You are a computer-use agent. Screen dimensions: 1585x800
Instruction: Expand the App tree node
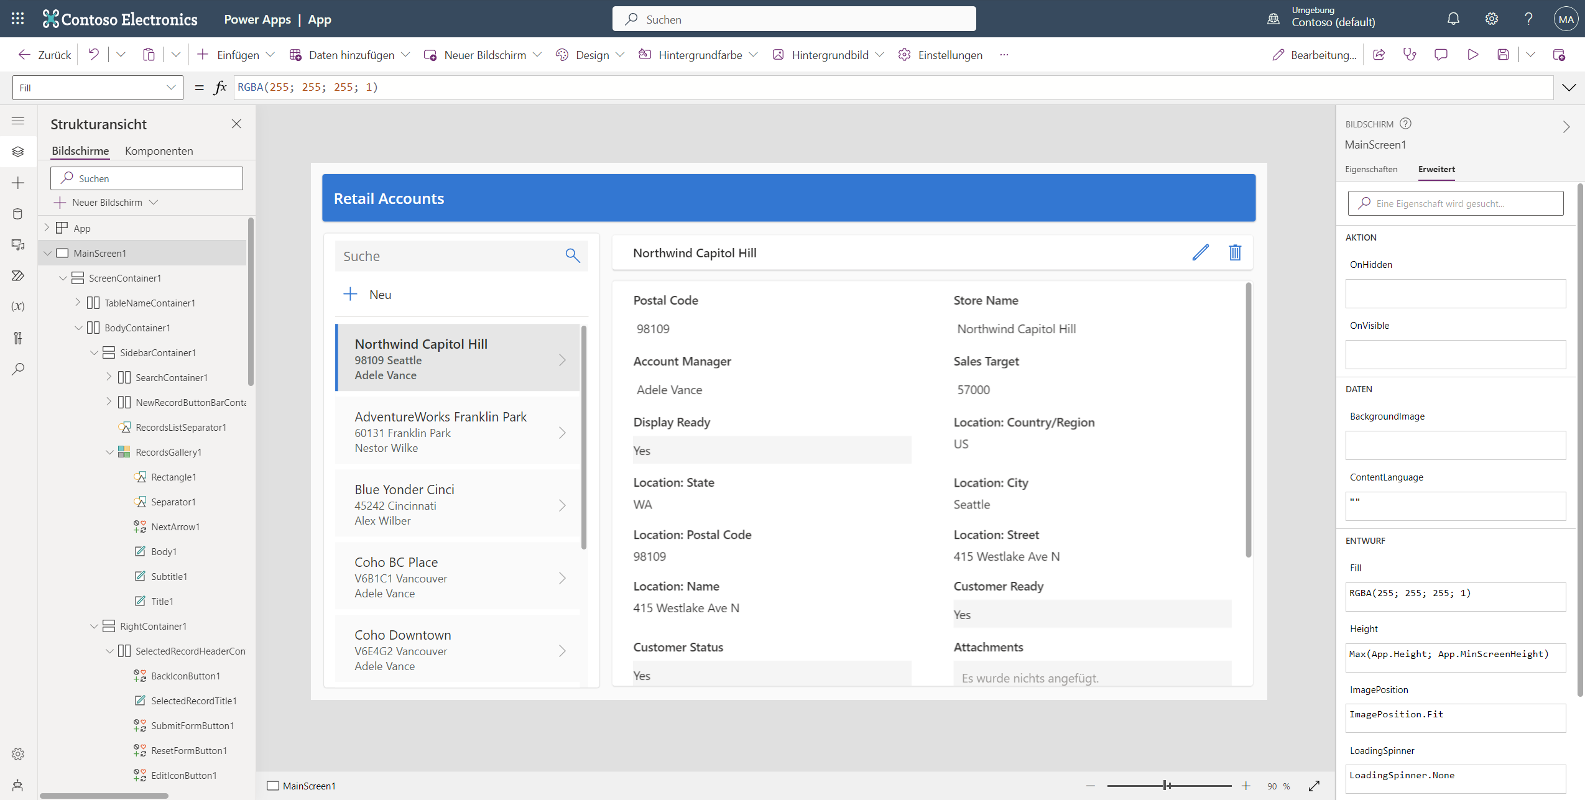click(x=47, y=228)
